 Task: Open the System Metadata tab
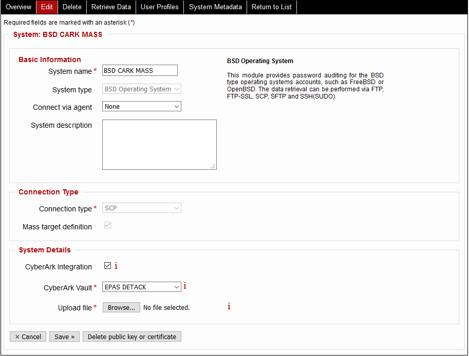pos(215,7)
